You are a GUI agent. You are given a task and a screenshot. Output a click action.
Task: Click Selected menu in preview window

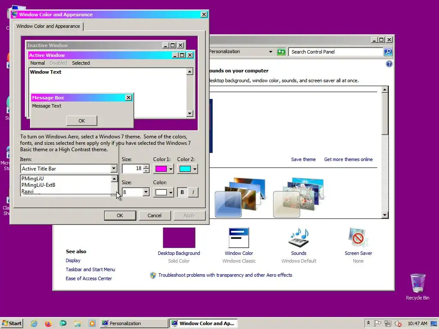81,63
